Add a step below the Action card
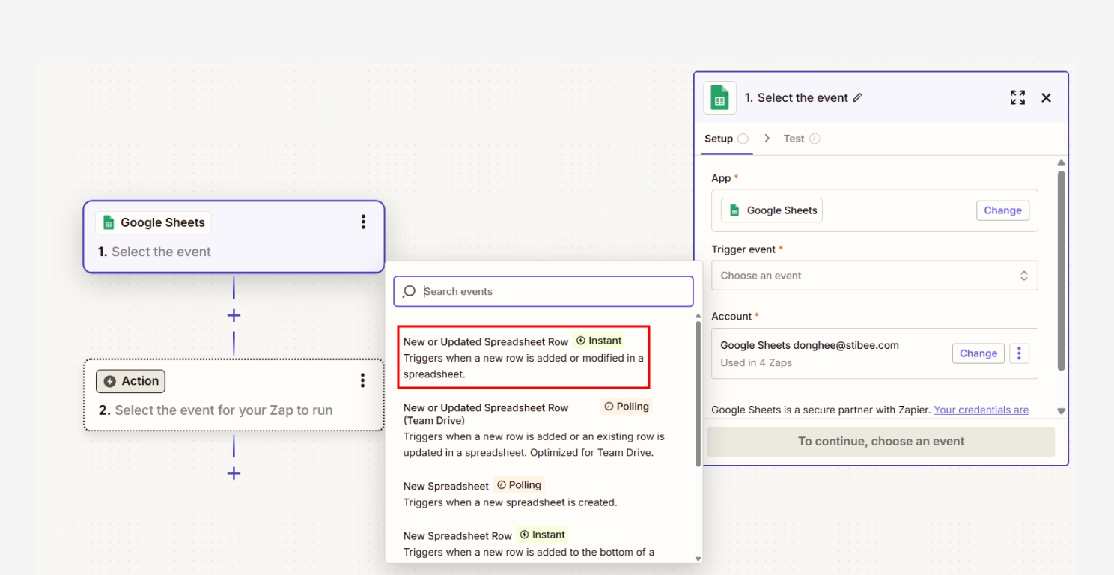 [x=234, y=473]
